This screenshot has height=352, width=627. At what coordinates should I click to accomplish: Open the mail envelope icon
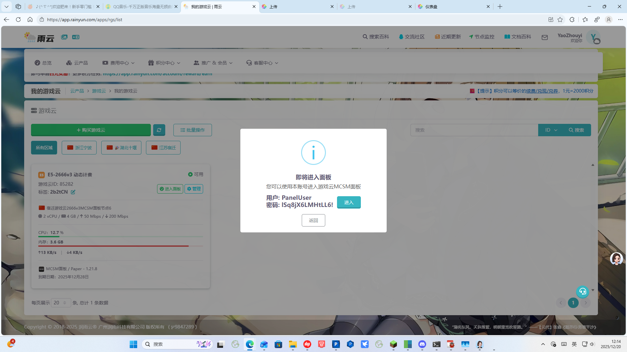click(545, 37)
